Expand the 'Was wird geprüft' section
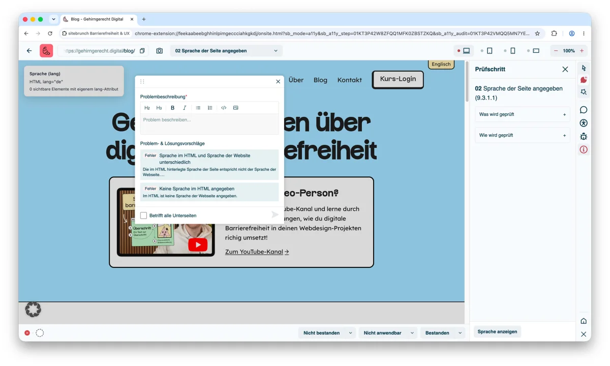Viewport: 610px width, 366px height. click(x=523, y=114)
